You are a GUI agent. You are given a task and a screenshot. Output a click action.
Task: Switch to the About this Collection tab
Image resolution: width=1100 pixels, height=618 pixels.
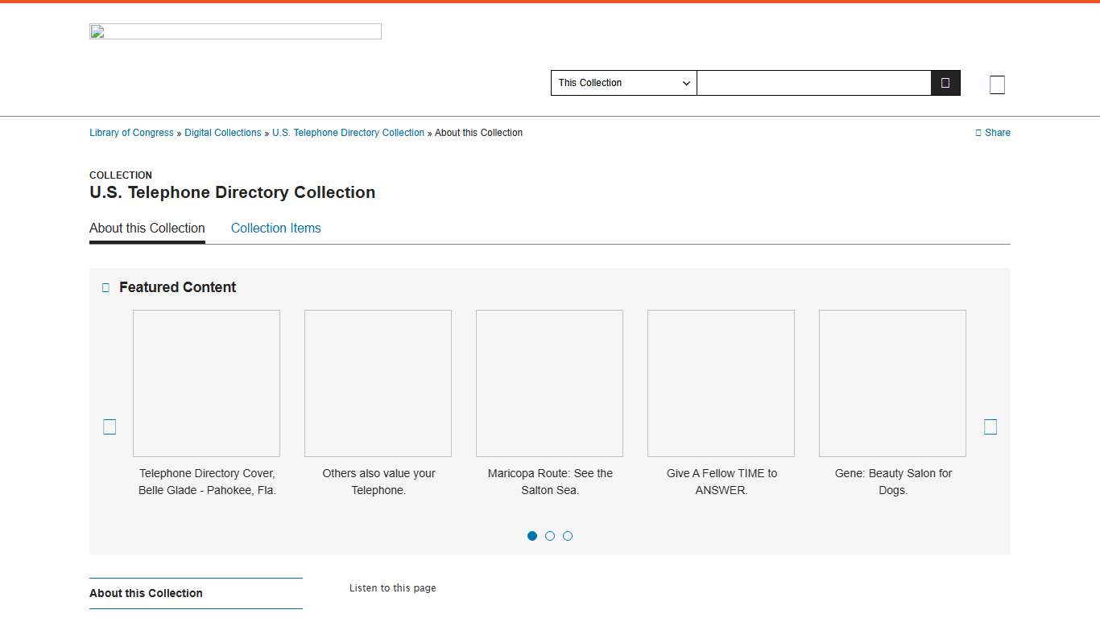click(x=147, y=228)
